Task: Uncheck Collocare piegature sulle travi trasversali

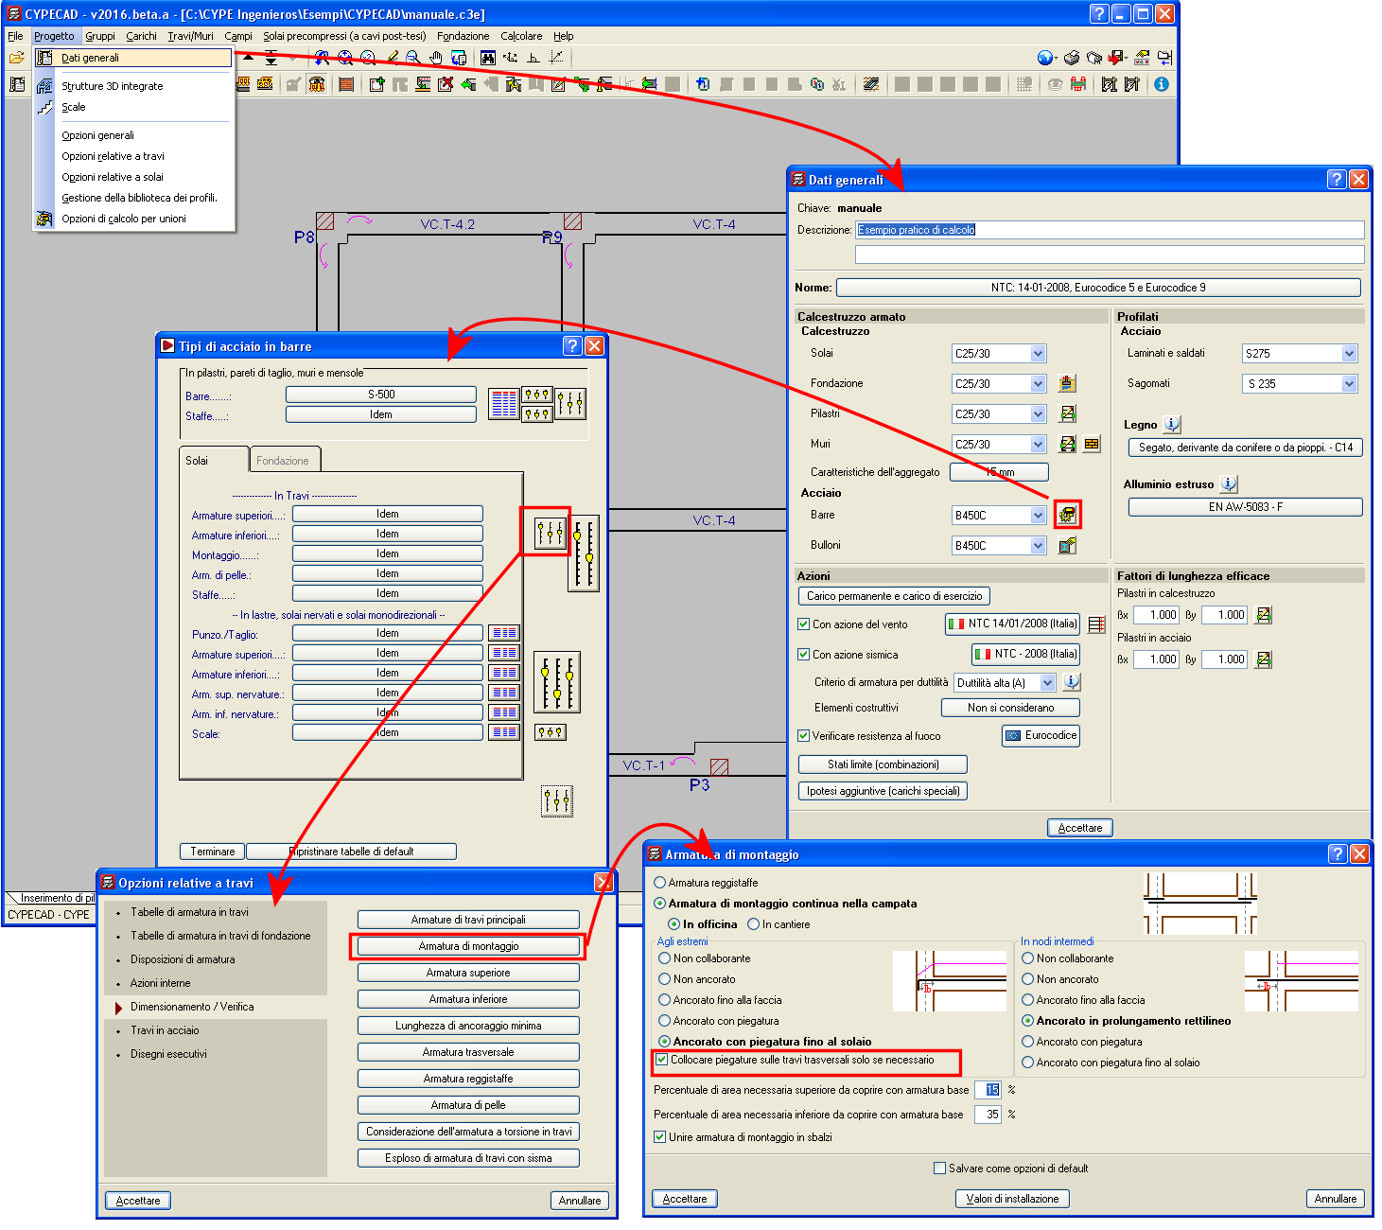Action: coord(662,1060)
